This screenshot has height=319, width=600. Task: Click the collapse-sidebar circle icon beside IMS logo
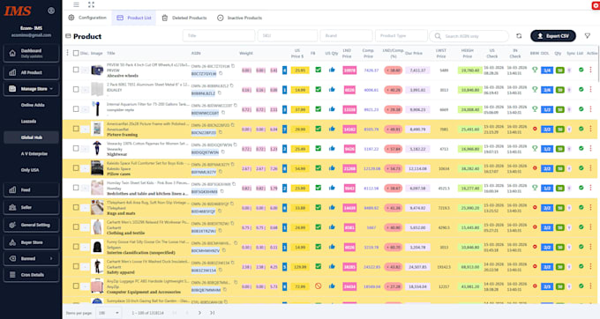pyautogui.click(x=51, y=11)
